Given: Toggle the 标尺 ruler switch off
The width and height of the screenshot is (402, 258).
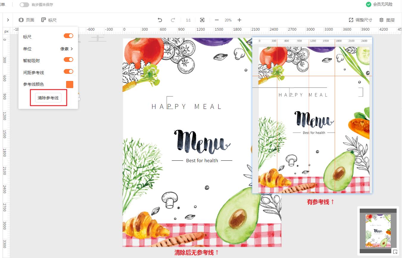Looking at the screenshot, I should [x=68, y=36].
